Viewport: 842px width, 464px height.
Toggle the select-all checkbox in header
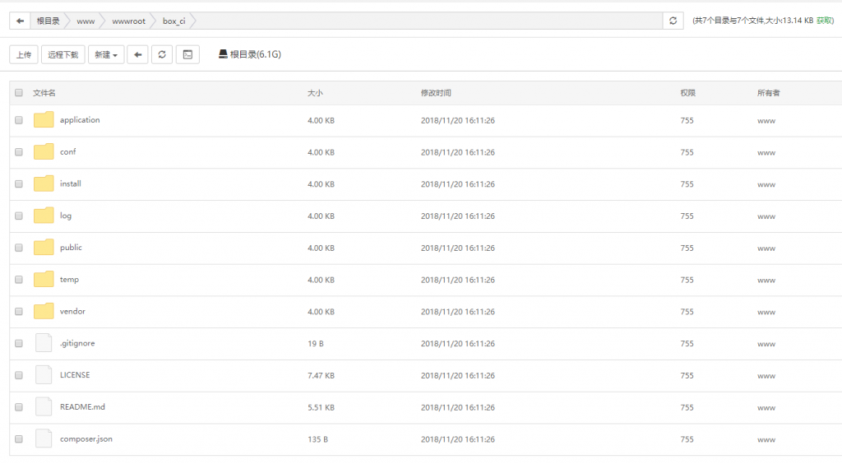pyautogui.click(x=19, y=92)
